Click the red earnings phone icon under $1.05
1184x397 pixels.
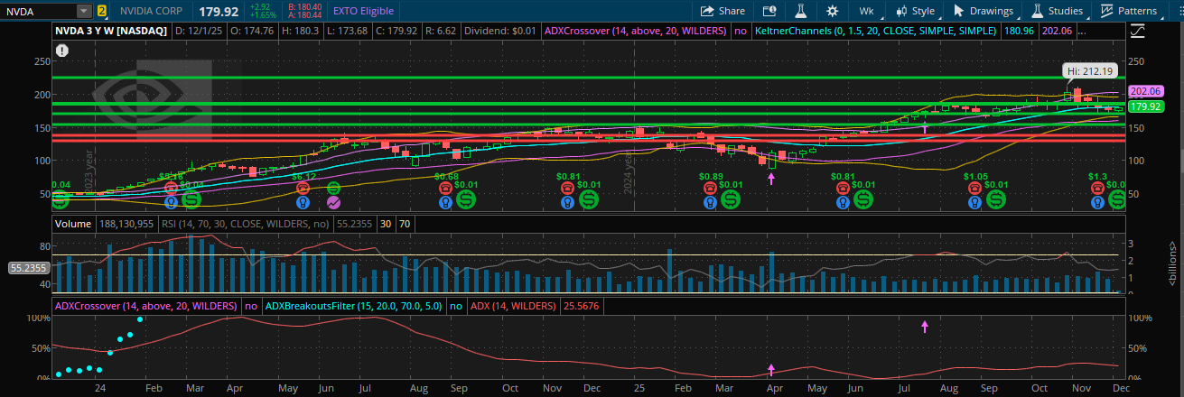pyautogui.click(x=974, y=188)
